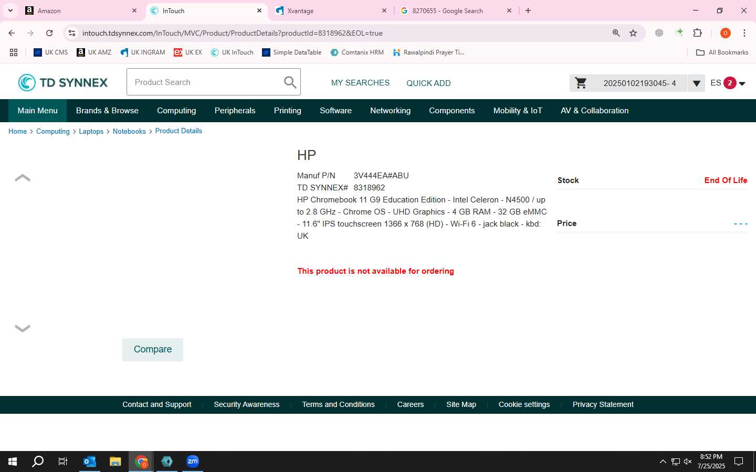Click the previous image up chevron
The height and width of the screenshot is (472, 756).
[x=23, y=178]
